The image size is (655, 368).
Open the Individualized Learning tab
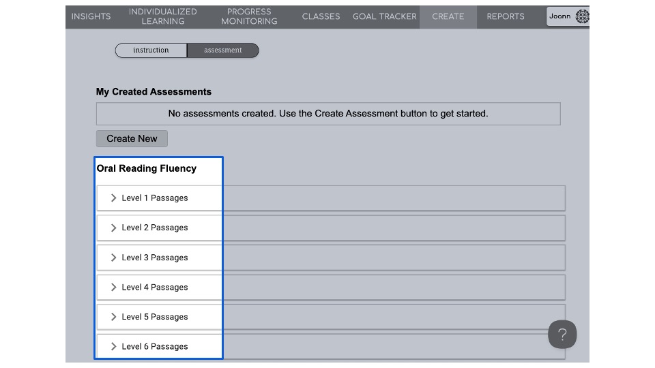162,17
